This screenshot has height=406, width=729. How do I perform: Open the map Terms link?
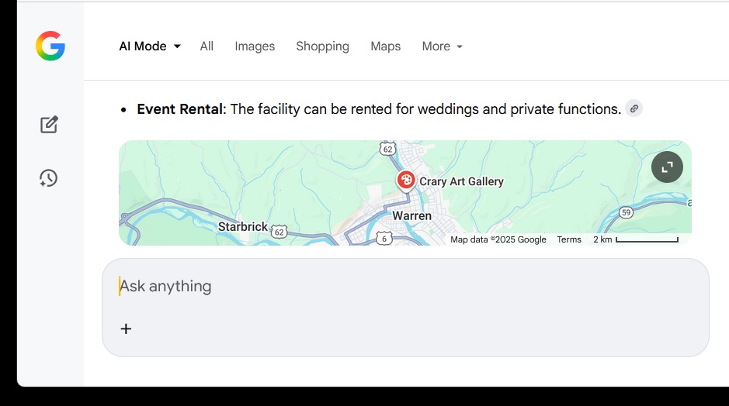pos(569,239)
